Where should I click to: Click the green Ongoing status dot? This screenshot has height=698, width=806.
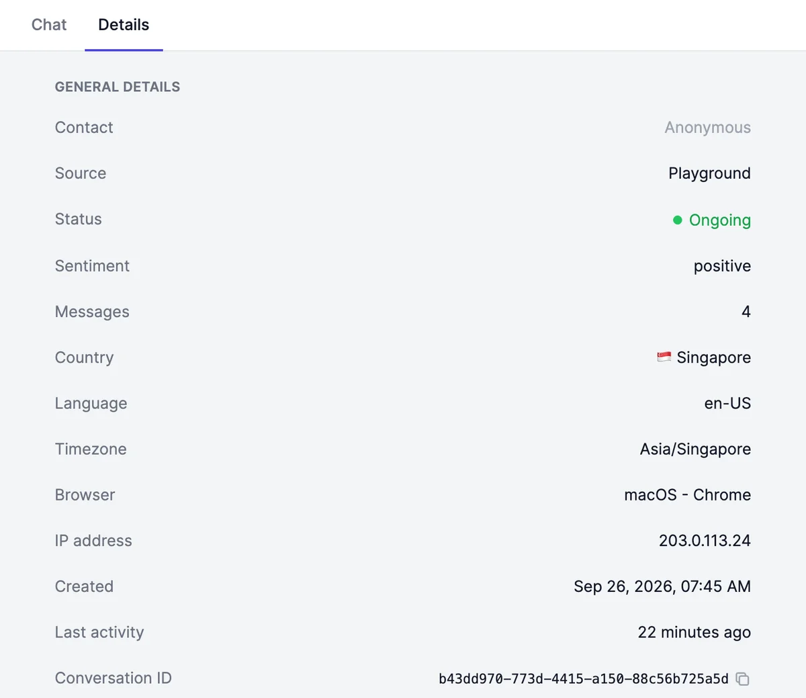tap(677, 220)
